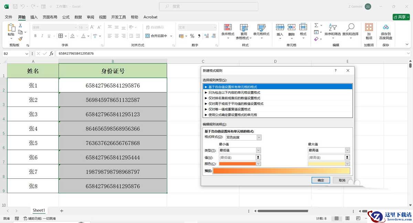Open minimum type (最低值) dropdown

(258, 150)
